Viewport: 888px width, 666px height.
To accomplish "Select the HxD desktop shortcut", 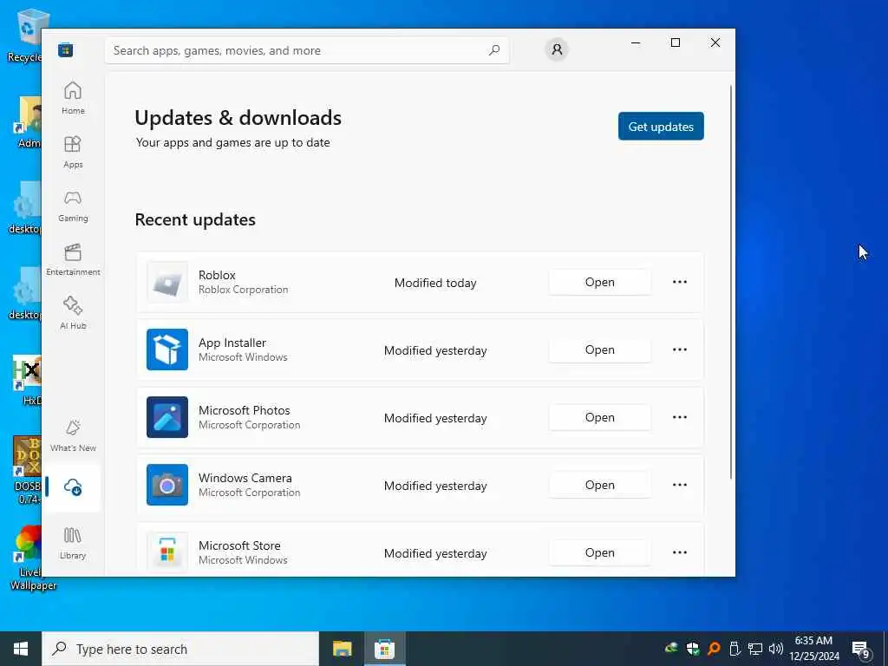I will click(x=29, y=380).
